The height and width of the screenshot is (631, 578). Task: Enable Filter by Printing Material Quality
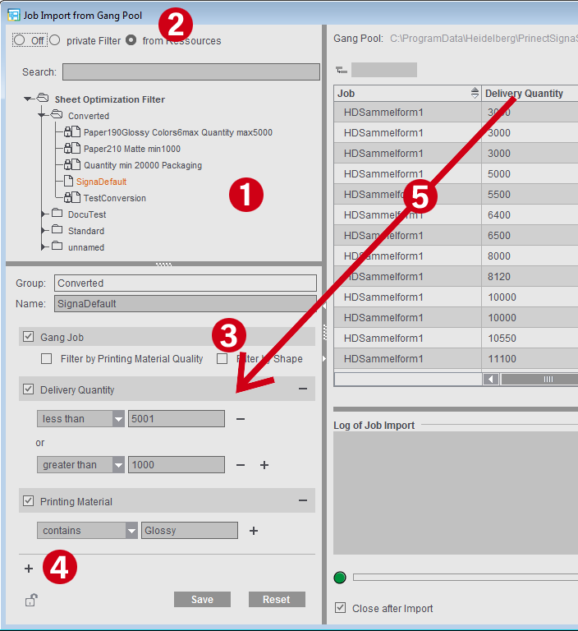(47, 359)
